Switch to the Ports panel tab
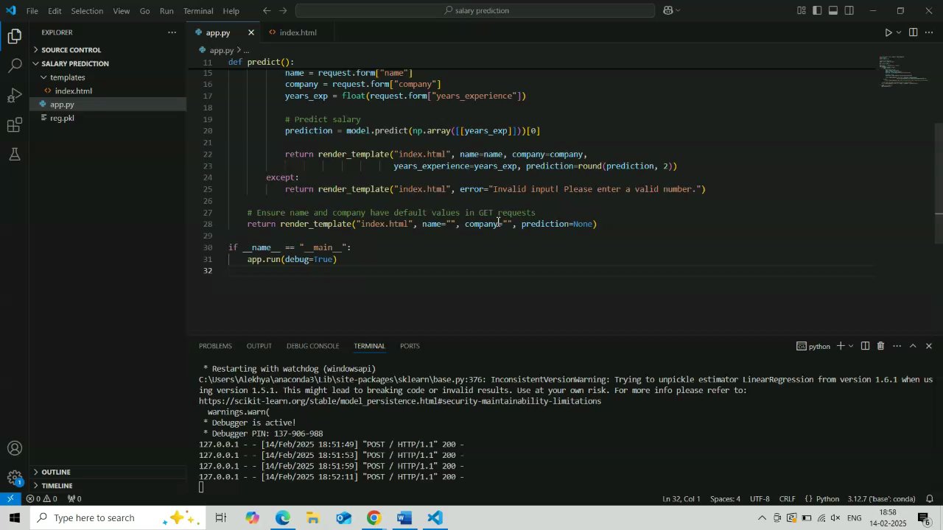The width and height of the screenshot is (943, 530). [x=410, y=346]
